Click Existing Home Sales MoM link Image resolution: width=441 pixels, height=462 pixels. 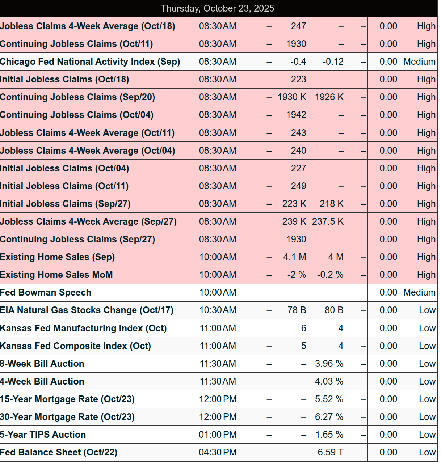[x=56, y=275]
